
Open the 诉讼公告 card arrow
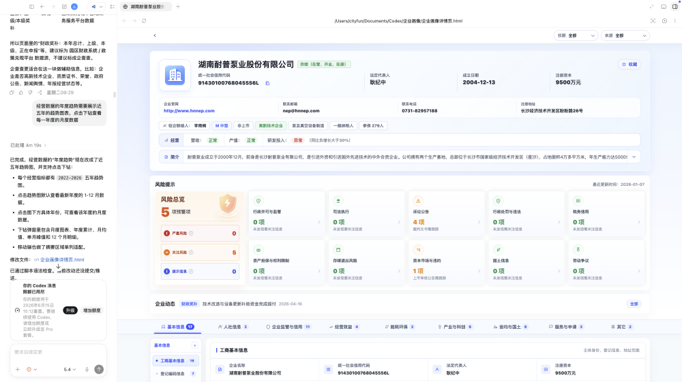tap(479, 222)
